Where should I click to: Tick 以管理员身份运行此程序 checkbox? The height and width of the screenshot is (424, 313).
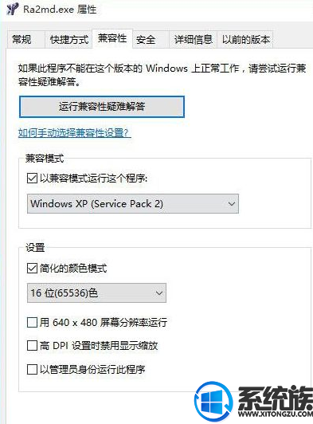pyautogui.click(x=32, y=369)
